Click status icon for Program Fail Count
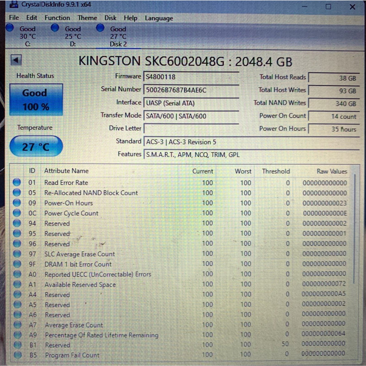Image resolution: width=366 pixels, height=366 pixels. click(x=18, y=355)
